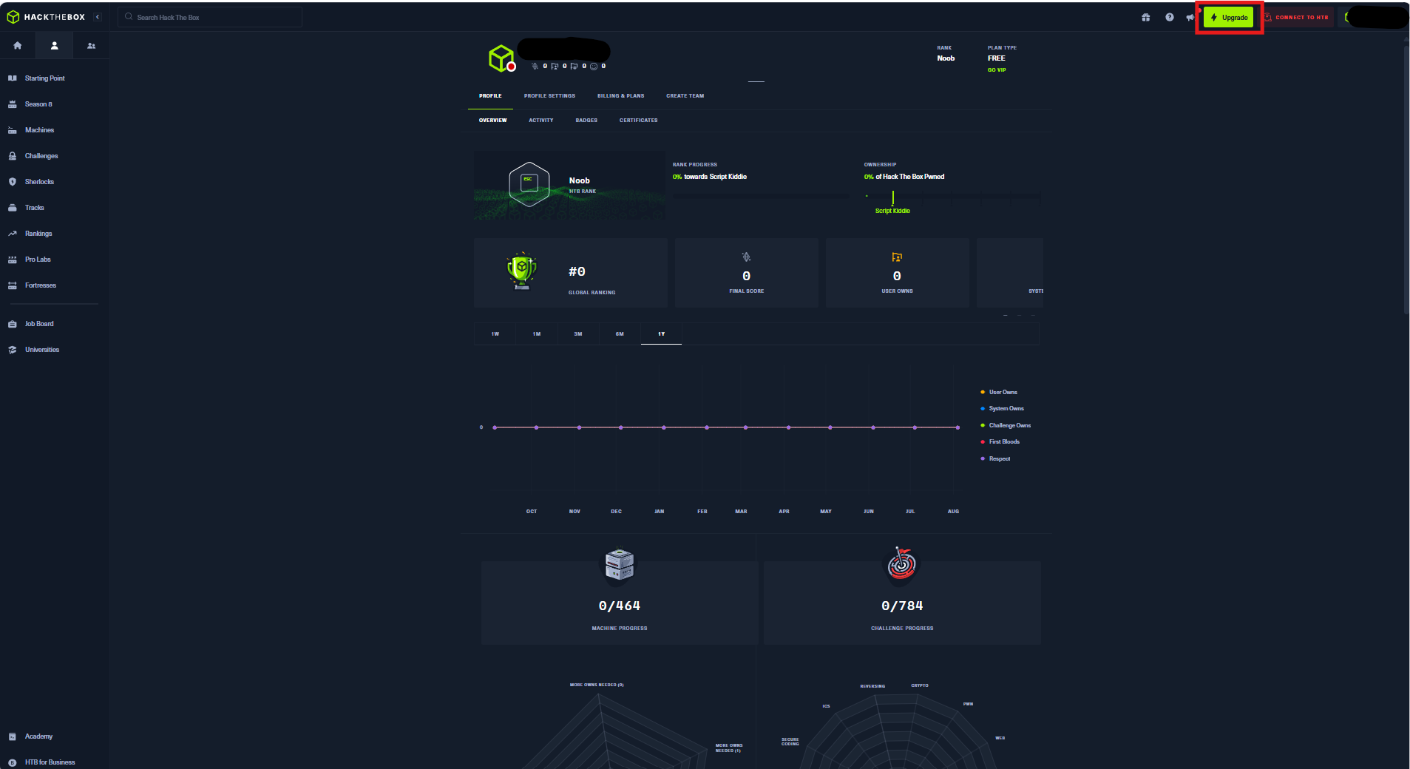
Task: Click the GO VIP link
Action: [997, 70]
